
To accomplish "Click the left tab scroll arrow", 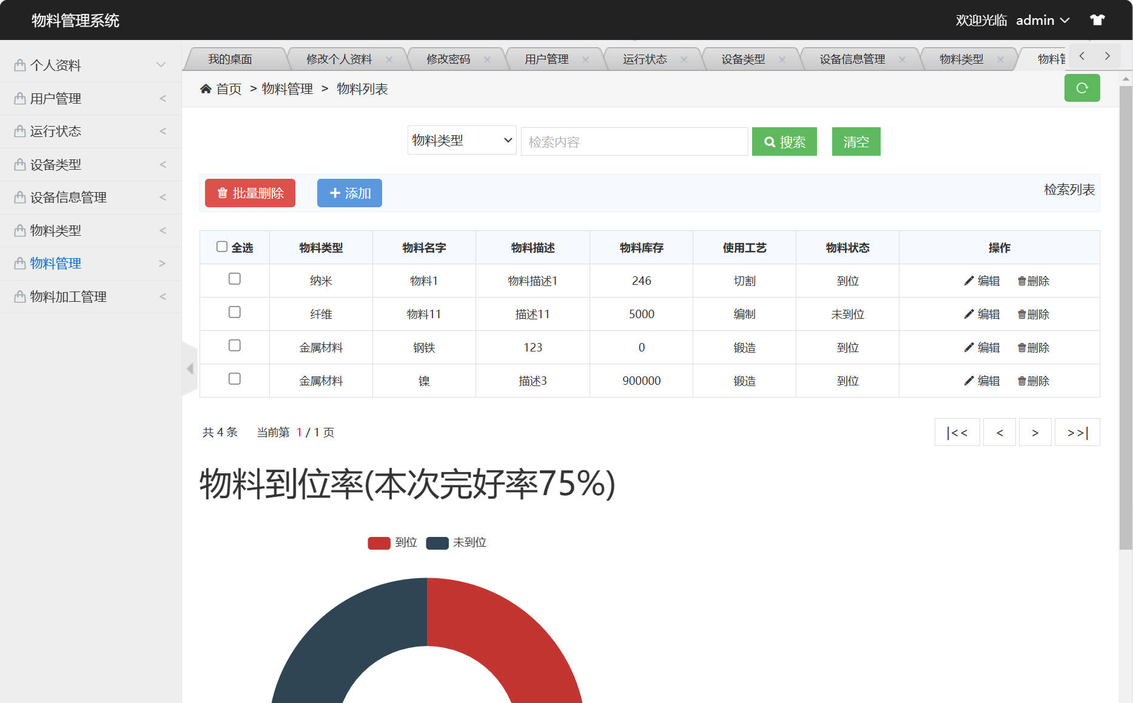I will pyautogui.click(x=1081, y=56).
